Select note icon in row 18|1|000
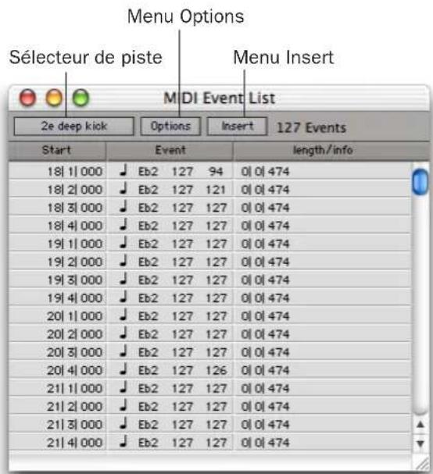Image resolution: width=433 pixels, height=474 pixels. 123,171
